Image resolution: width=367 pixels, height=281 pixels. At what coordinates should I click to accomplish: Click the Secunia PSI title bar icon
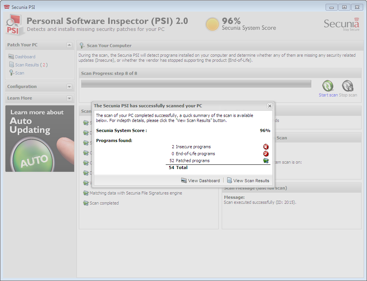point(7,7)
